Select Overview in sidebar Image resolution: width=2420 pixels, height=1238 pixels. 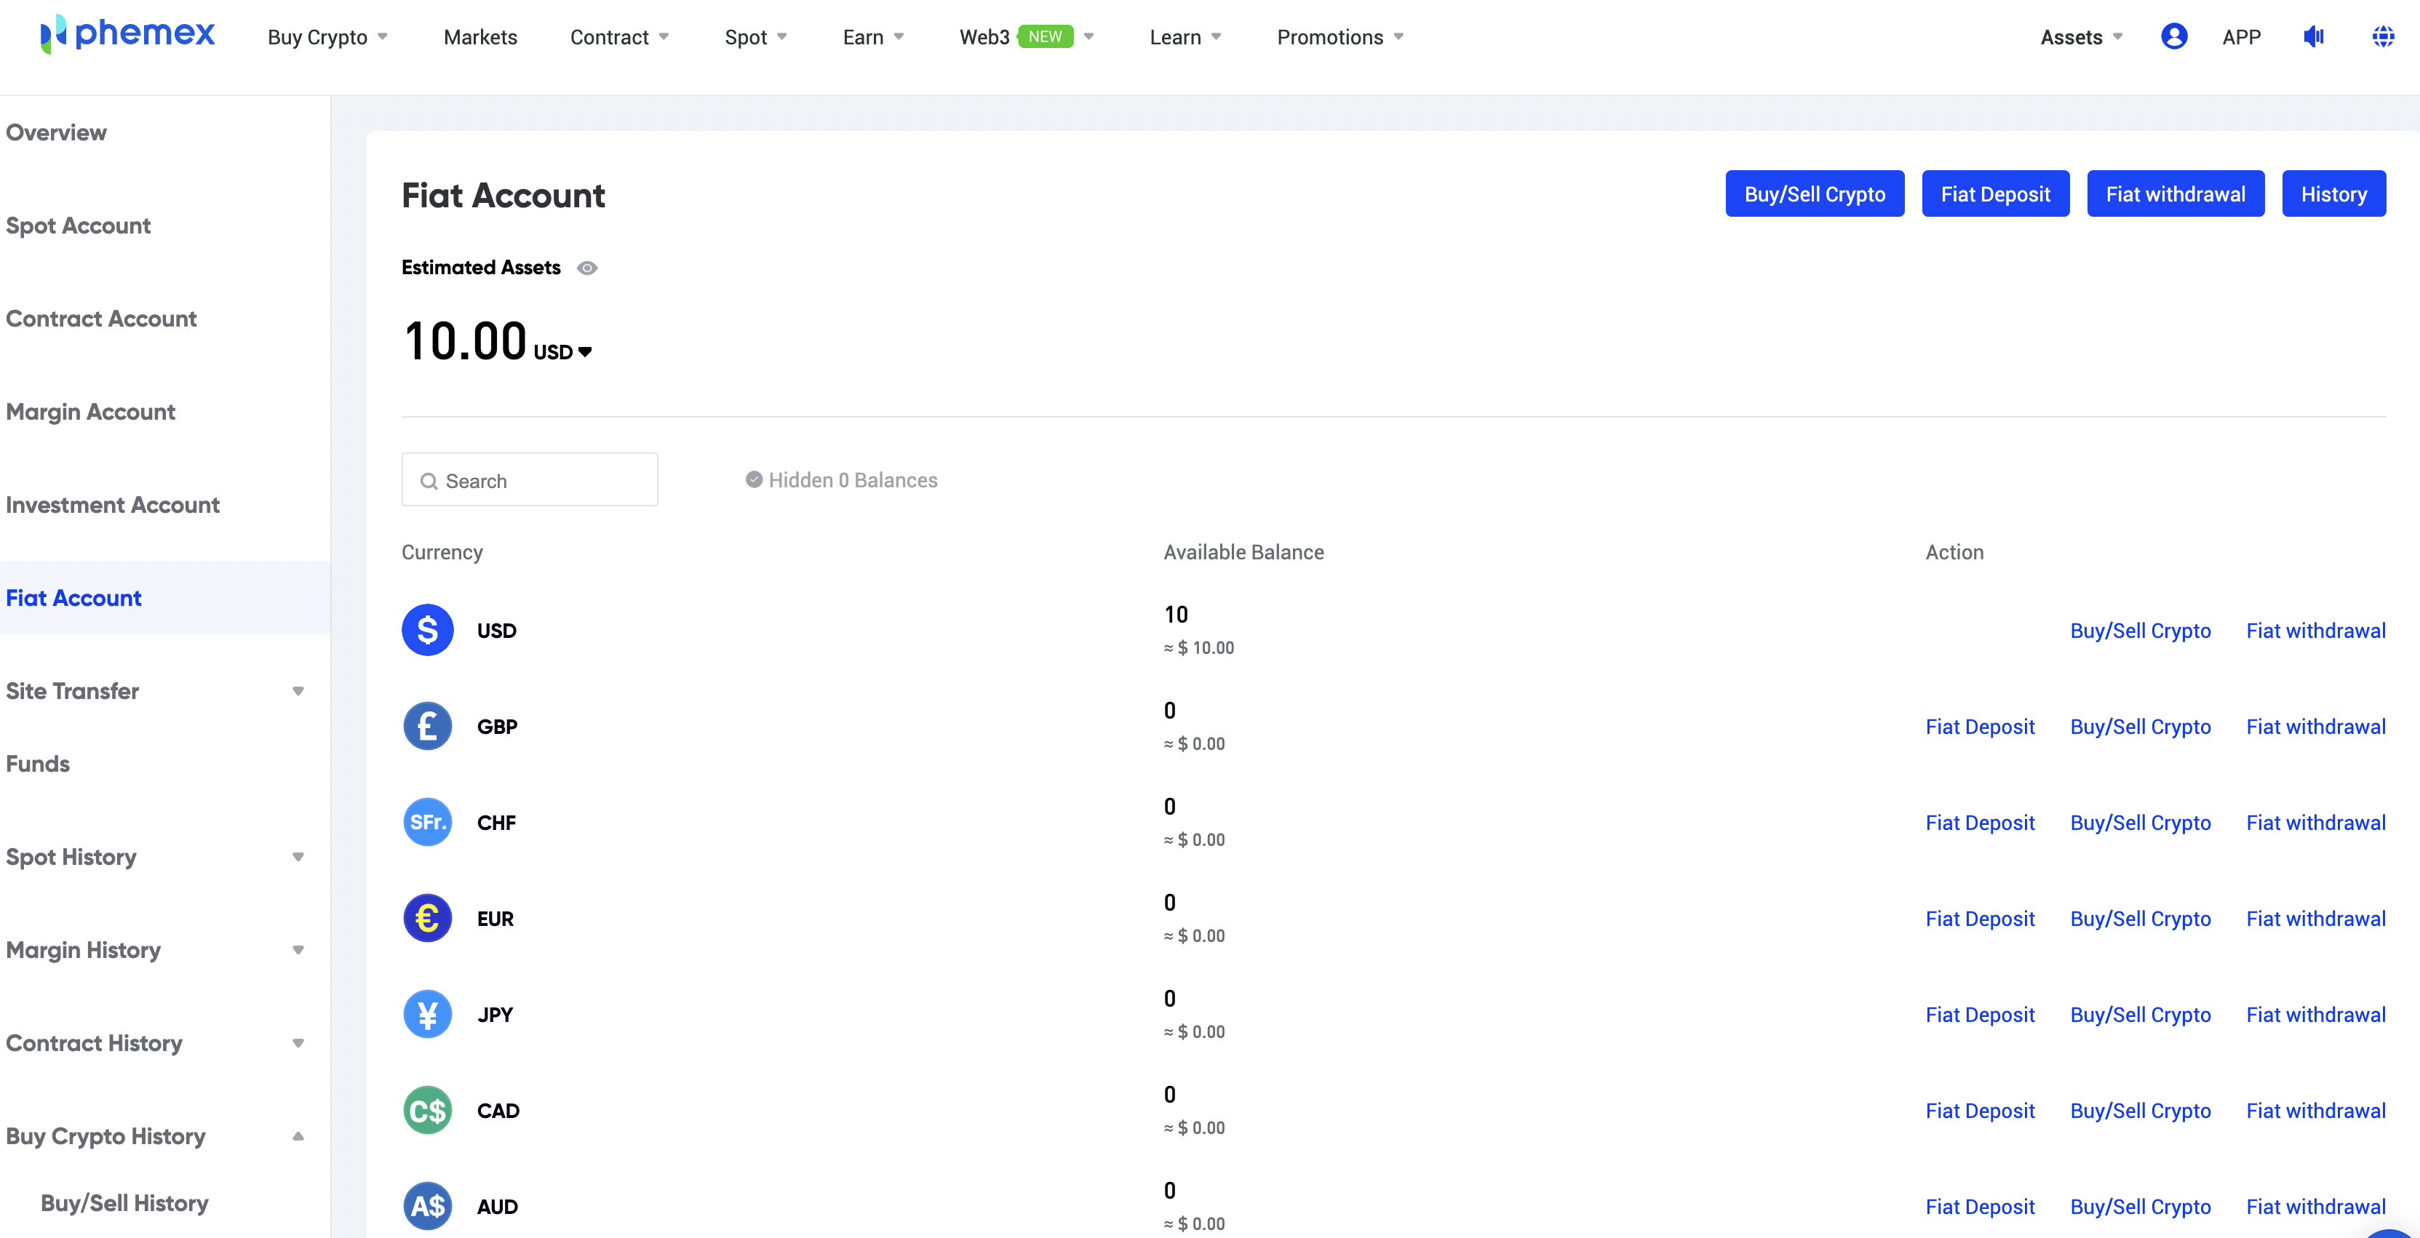[56, 132]
